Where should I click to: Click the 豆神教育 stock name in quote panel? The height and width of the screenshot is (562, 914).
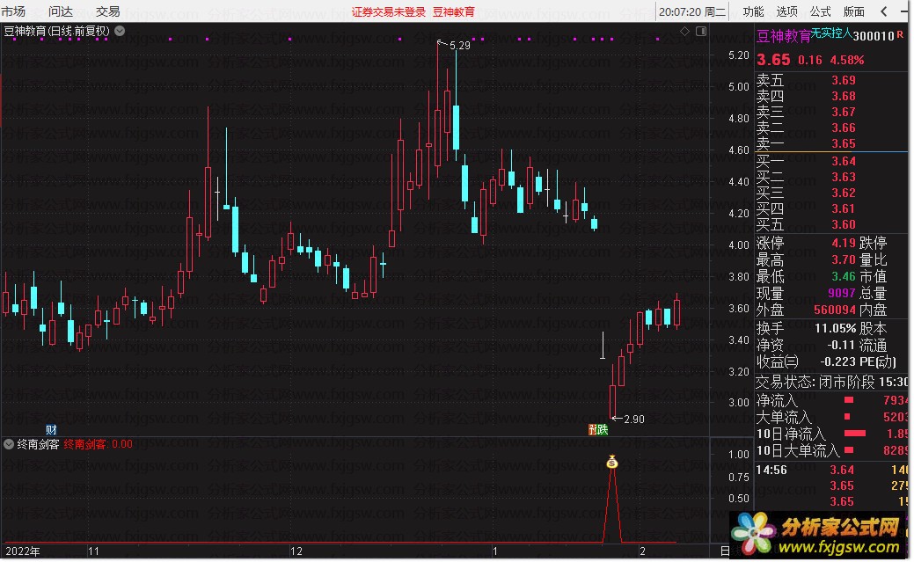point(784,37)
